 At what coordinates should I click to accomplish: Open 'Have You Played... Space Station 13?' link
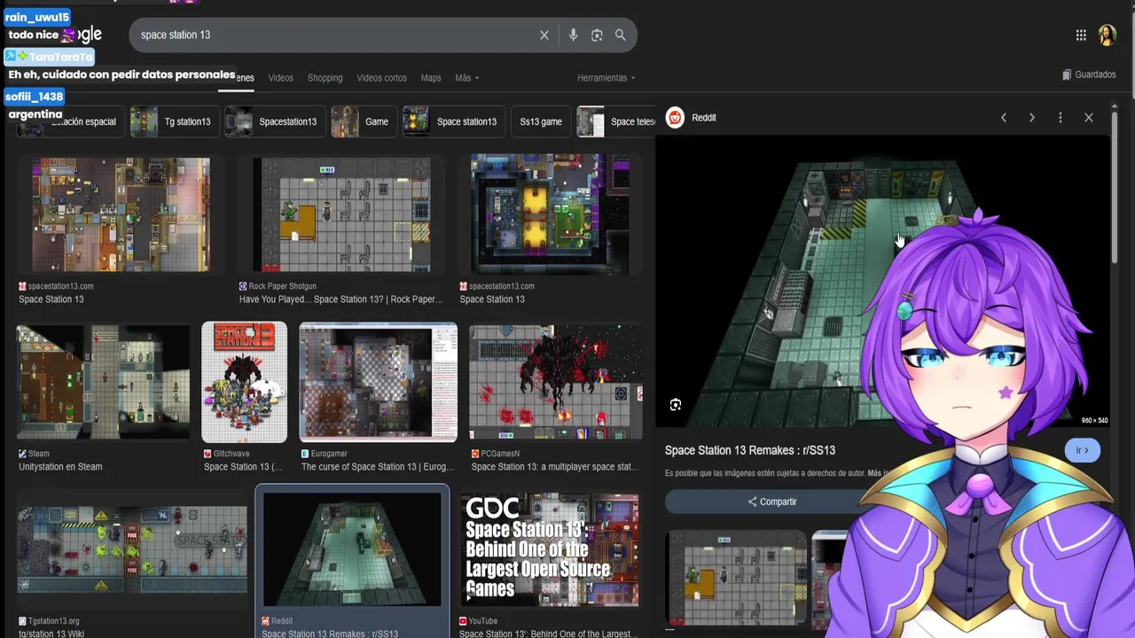340,300
